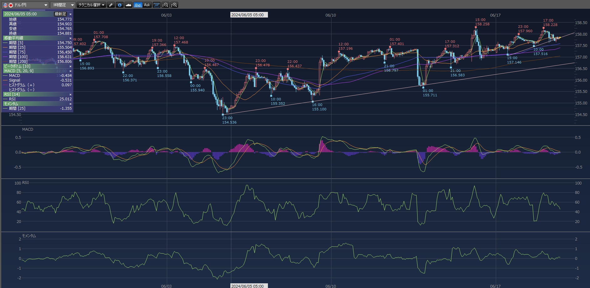Click the chart display mode icon
The image size is (590, 288).
156,5
